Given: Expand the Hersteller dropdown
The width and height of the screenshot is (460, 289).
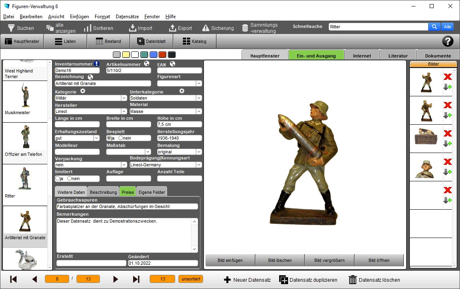Looking at the screenshot, I should coord(124,111).
